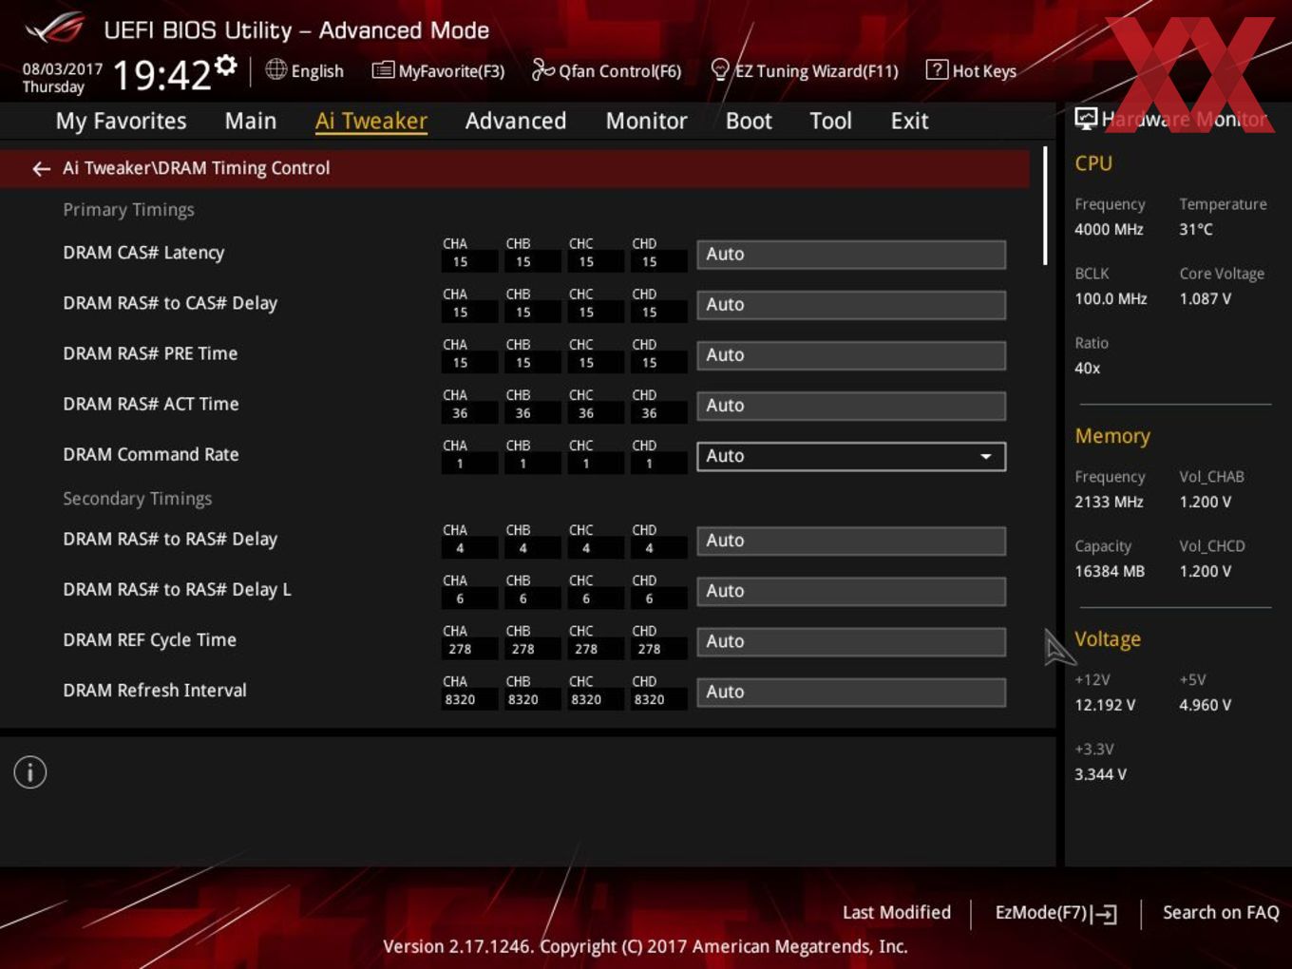
Task: Switch to the Tool tab
Action: coord(830,122)
